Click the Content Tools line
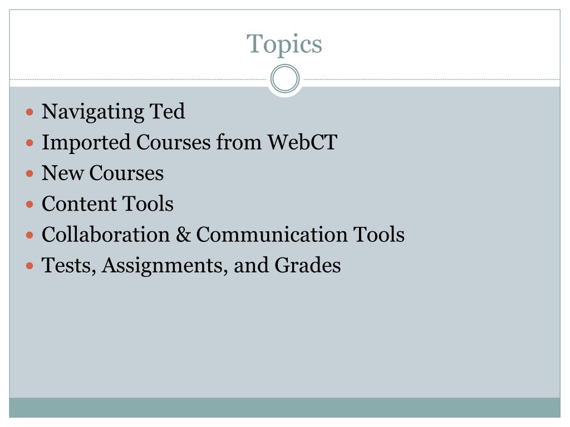Screen dimensions: 570x427 click(107, 203)
